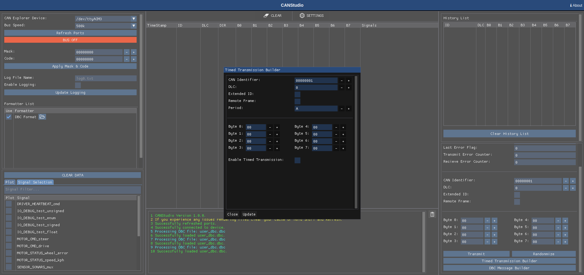Click the signal list vertical scrollbar
Image resolution: width=584 pixels, height=275 pixels.
pos(139,217)
